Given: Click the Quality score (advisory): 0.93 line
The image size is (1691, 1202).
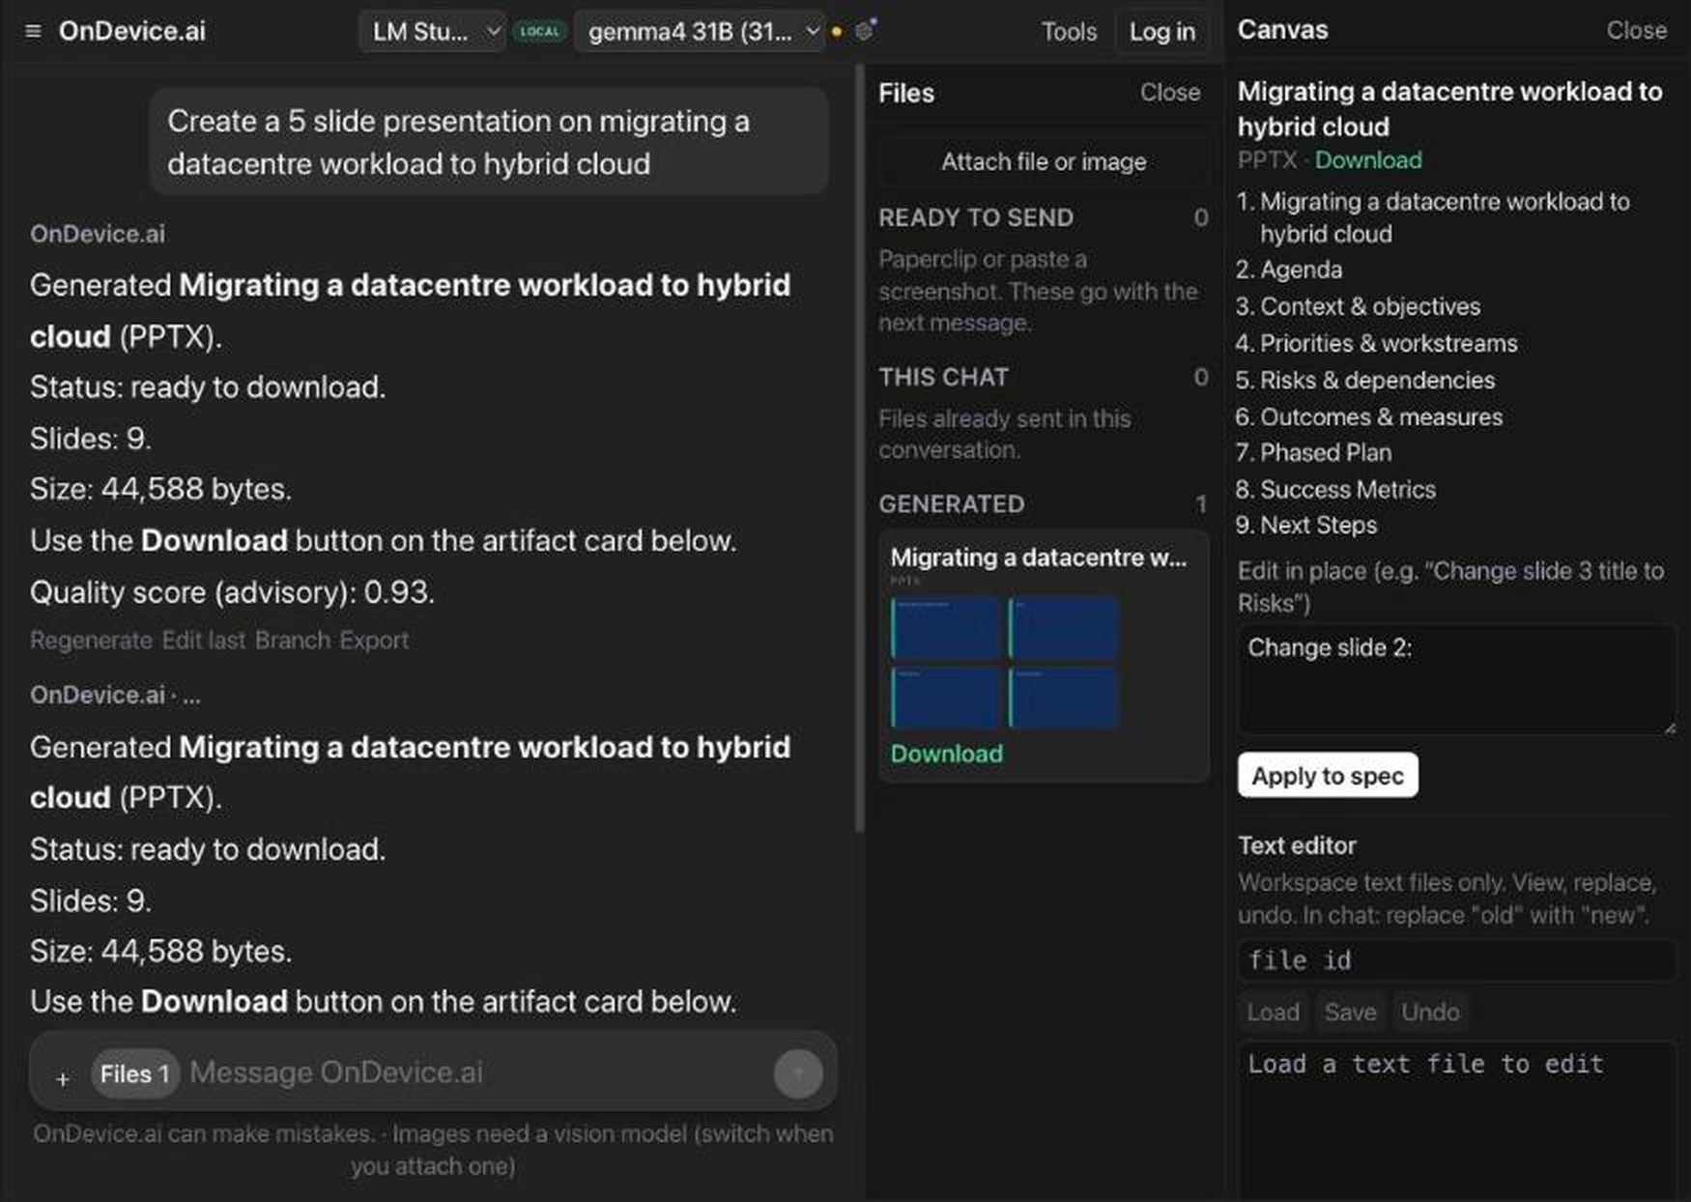Looking at the screenshot, I should click(x=232, y=591).
